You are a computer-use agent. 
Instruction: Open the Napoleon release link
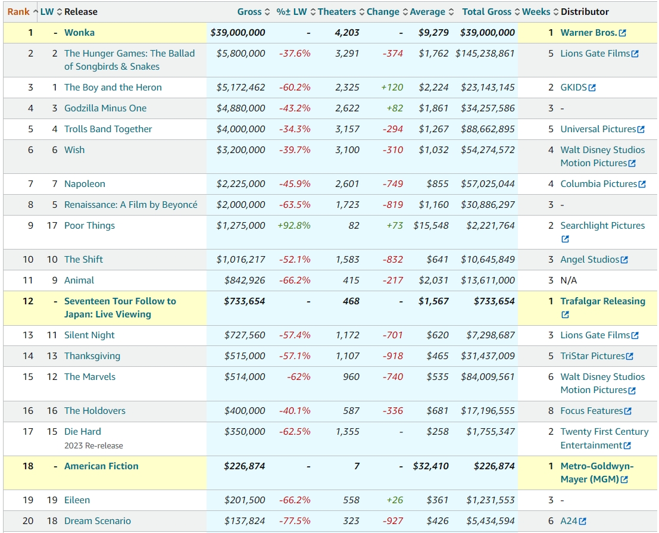pos(85,183)
